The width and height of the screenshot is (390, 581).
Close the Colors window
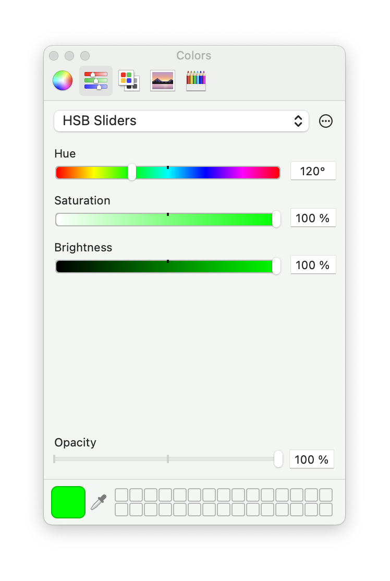point(54,56)
